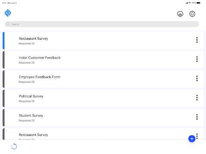
Task: Open more options for Employee Feedback Form
Action: 197,78
